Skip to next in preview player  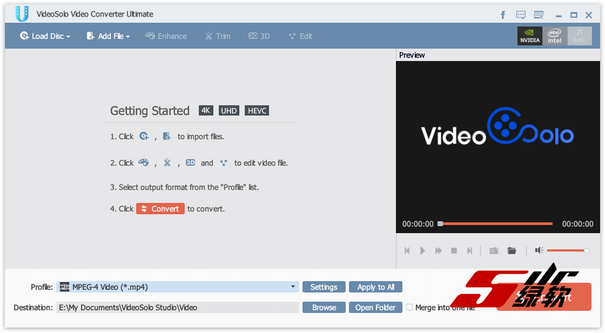pos(470,251)
